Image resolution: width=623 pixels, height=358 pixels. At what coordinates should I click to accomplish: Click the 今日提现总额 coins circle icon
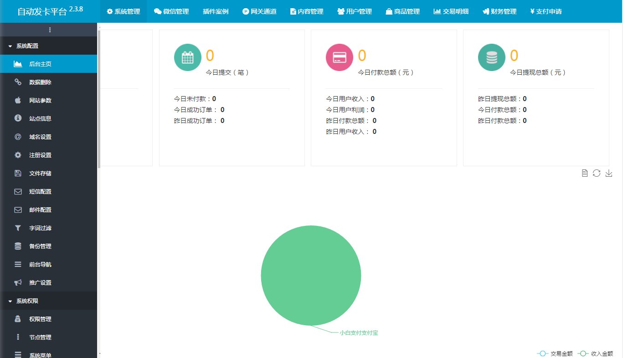[492, 57]
